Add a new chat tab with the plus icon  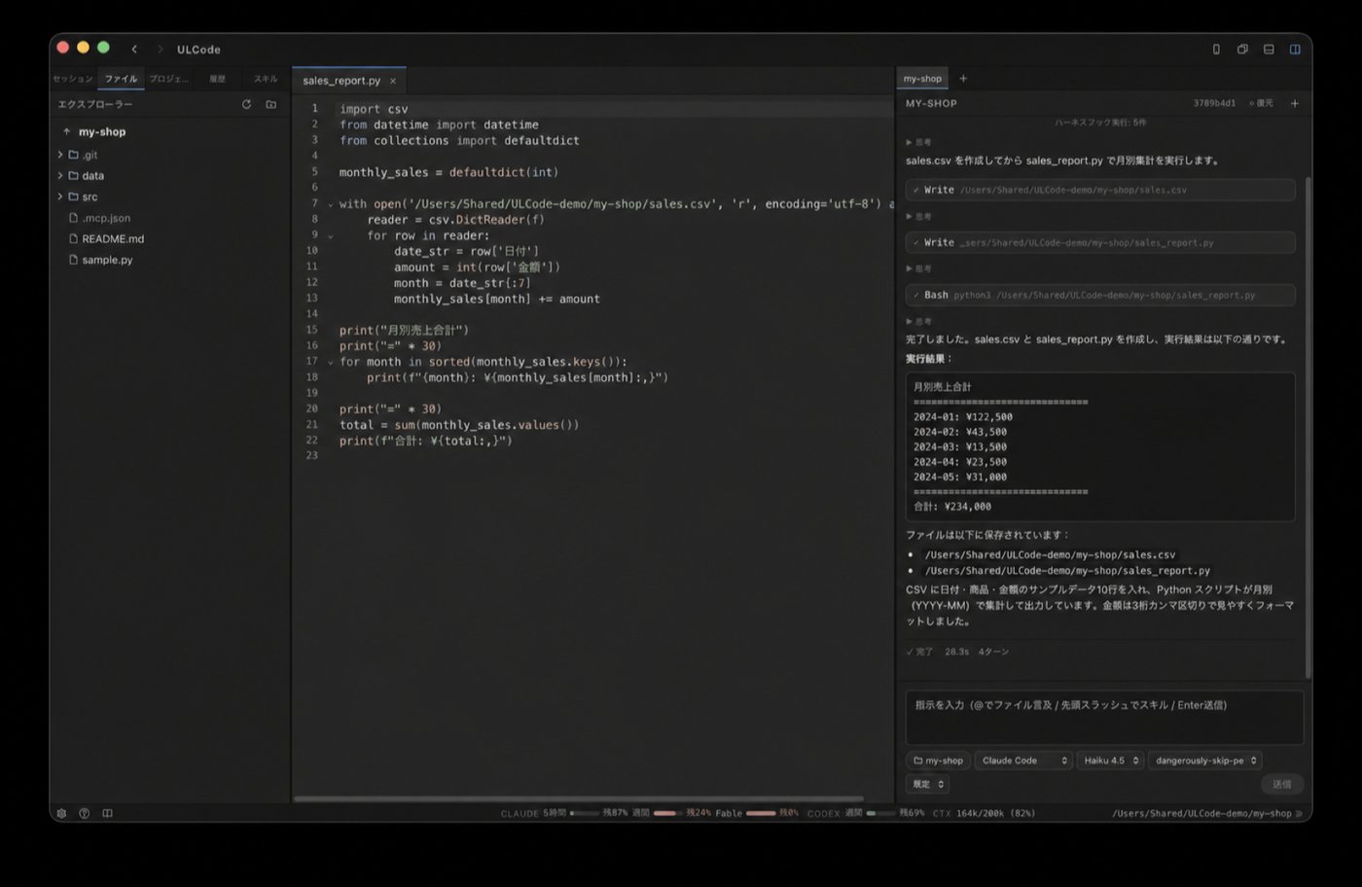point(963,79)
